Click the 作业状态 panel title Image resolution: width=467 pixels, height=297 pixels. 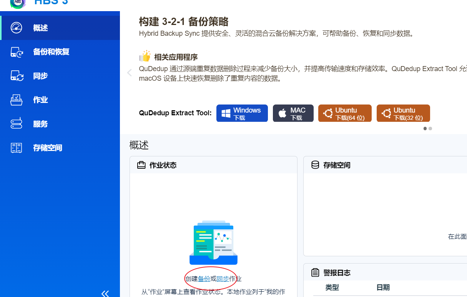[x=163, y=165]
